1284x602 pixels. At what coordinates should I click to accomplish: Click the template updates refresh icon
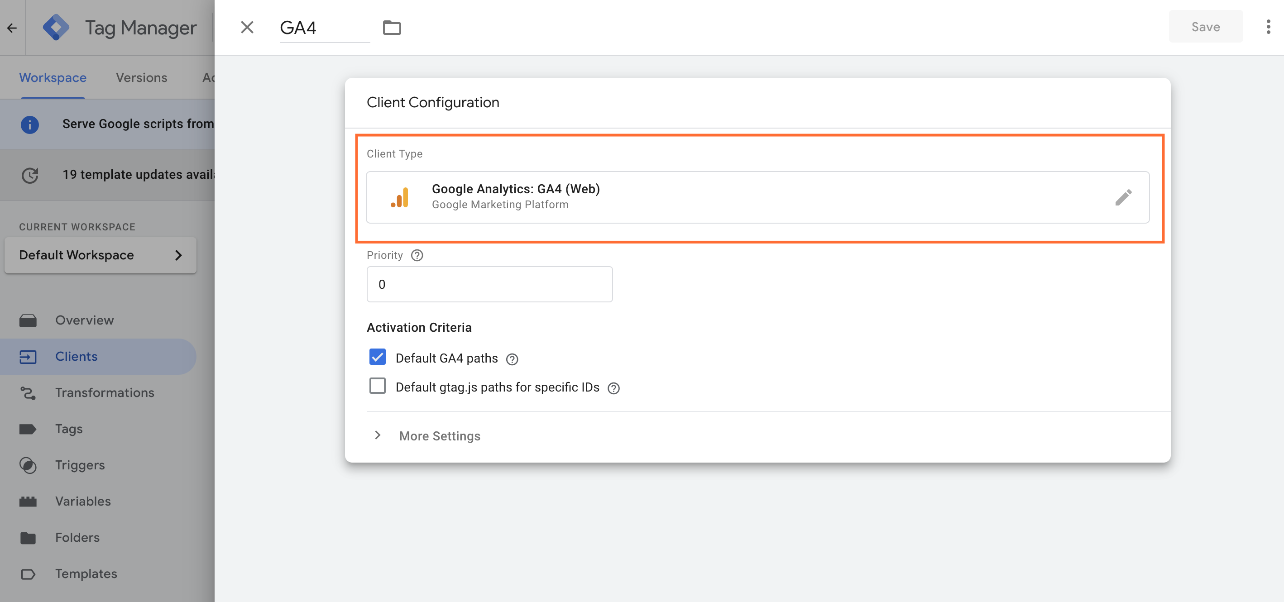click(30, 175)
